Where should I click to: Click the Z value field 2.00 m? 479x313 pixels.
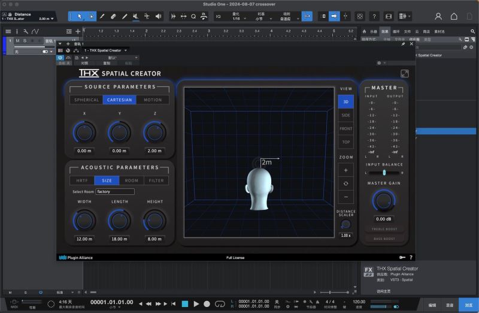click(154, 151)
